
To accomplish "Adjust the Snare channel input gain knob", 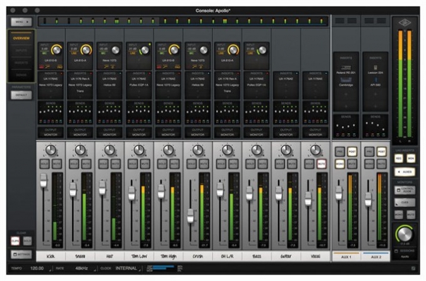I will pyautogui.click(x=86, y=50).
